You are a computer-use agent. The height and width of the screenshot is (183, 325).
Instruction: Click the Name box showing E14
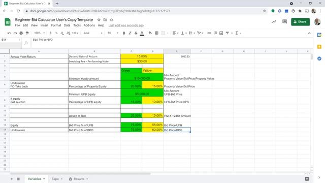coord(10,40)
